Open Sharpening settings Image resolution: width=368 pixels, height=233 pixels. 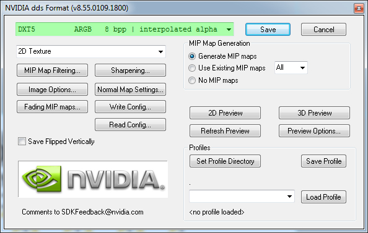point(130,70)
